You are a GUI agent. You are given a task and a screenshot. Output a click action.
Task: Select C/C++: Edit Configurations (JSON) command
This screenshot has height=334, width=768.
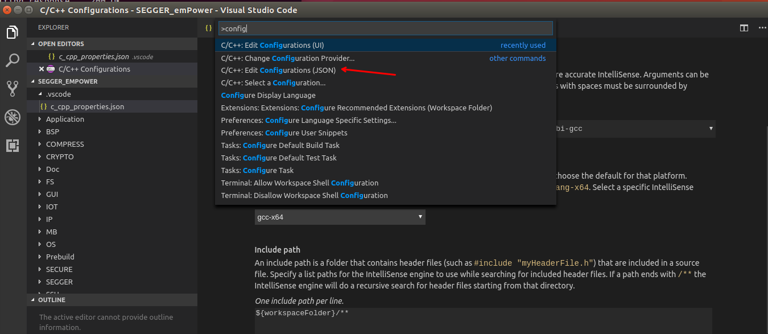click(x=278, y=70)
